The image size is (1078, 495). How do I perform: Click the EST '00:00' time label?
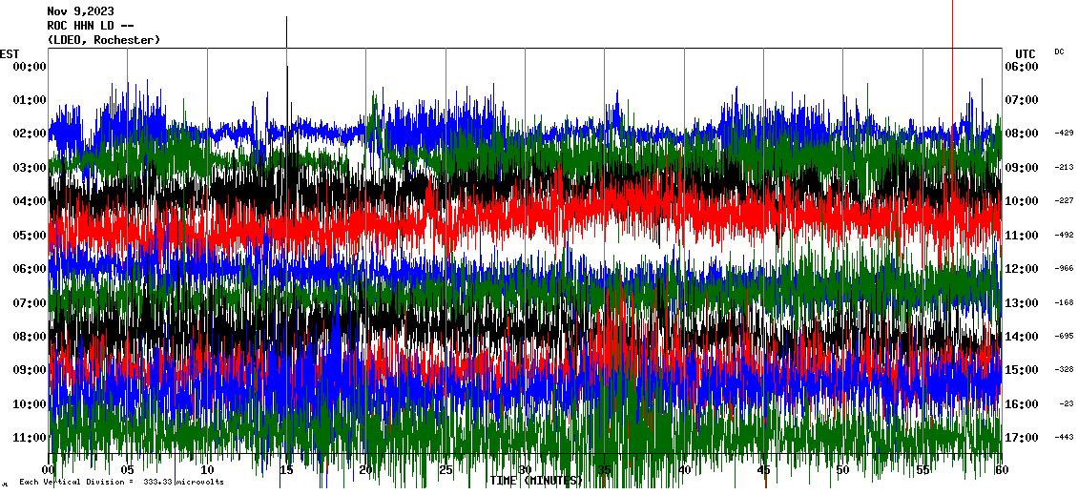click(x=30, y=66)
